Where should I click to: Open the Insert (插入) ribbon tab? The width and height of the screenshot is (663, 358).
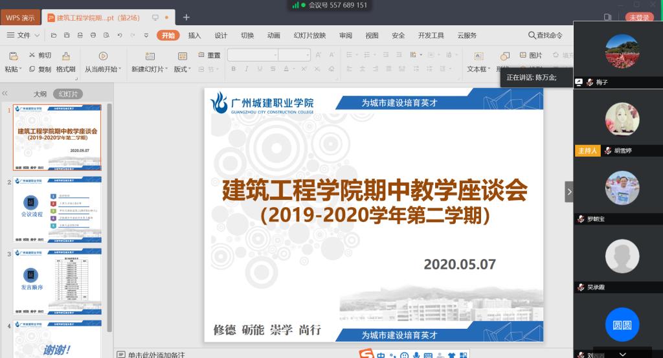194,36
